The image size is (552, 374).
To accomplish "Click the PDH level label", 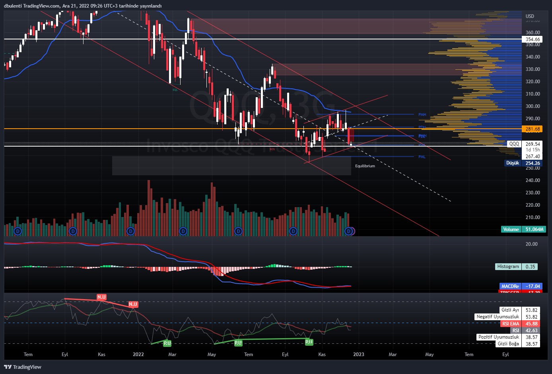I will pyautogui.click(x=422, y=127).
